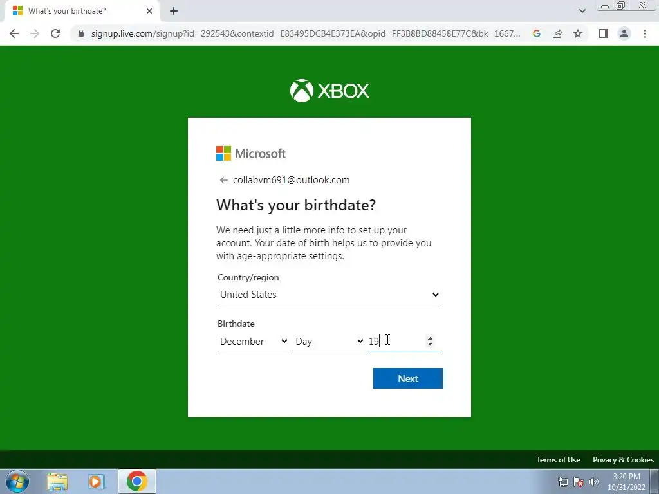This screenshot has height=494, width=659.
Task: Click the Xbox logo
Action: coord(329,91)
